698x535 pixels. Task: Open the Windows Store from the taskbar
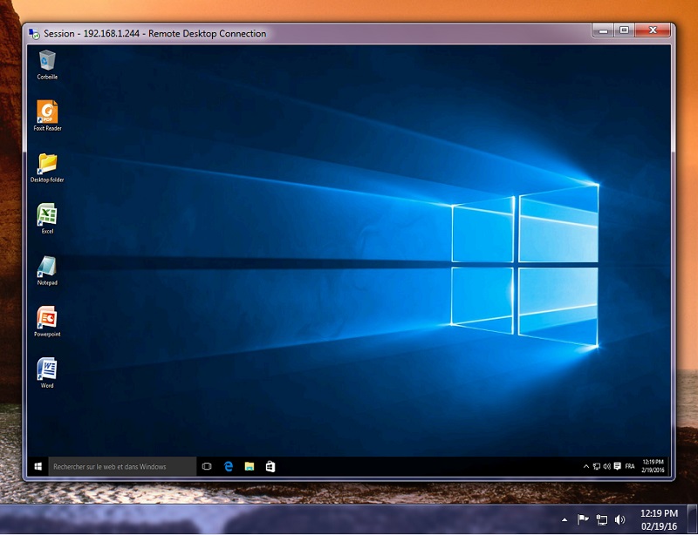[x=270, y=466]
